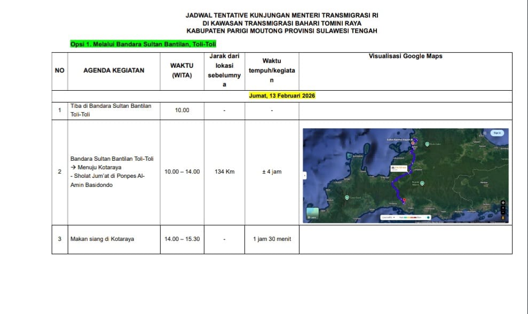Viewport: 528px width, 314px height.
Task: Click the my-location compass icon
Action: (503, 202)
